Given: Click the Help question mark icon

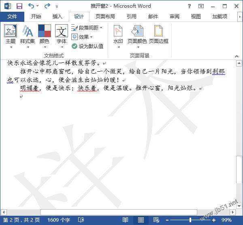Looking at the screenshot, I should coord(190,6).
